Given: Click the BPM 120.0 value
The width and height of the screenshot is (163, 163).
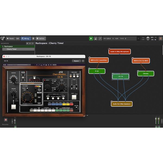Looking at the screenshot, I should point(108,39).
